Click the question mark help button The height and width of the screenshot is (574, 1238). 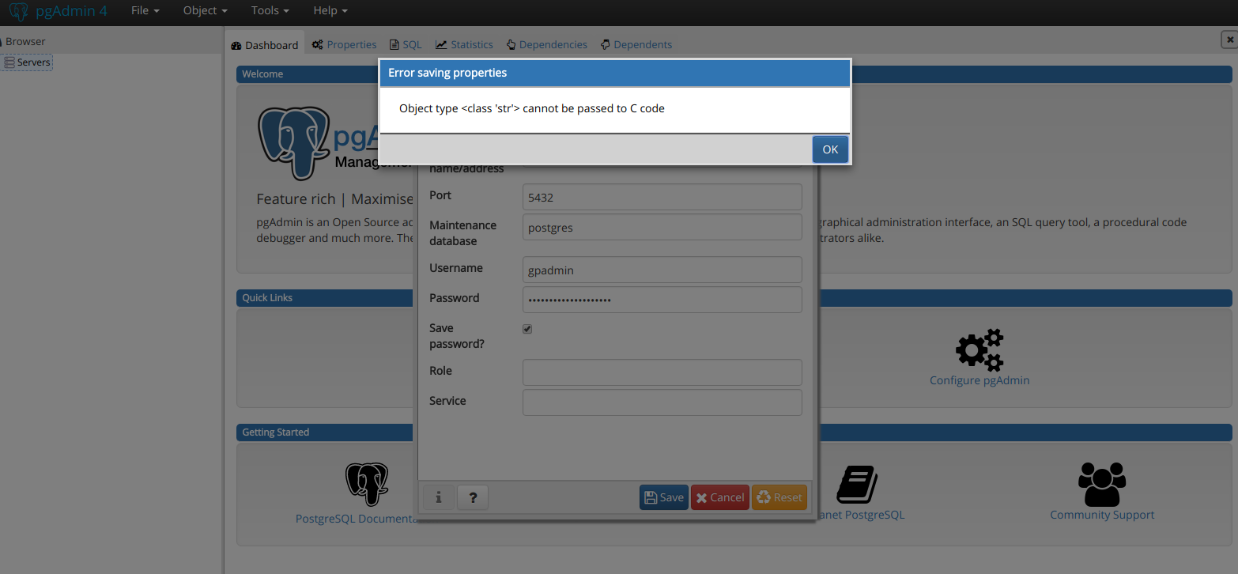pos(473,497)
